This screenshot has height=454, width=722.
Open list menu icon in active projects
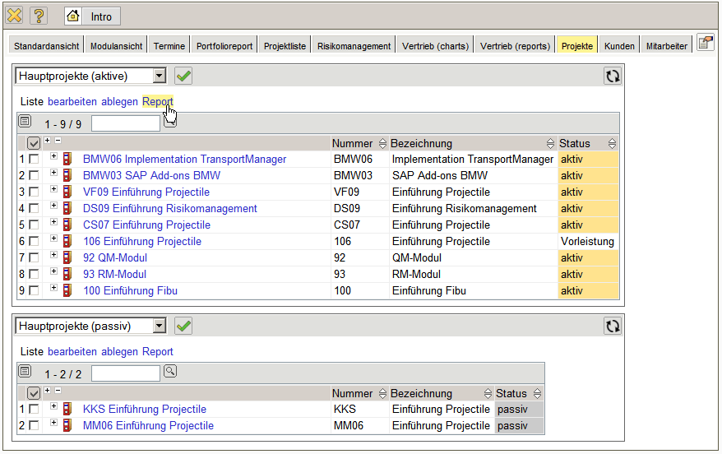(x=25, y=122)
